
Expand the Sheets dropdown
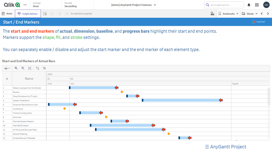(x=250, y=13)
